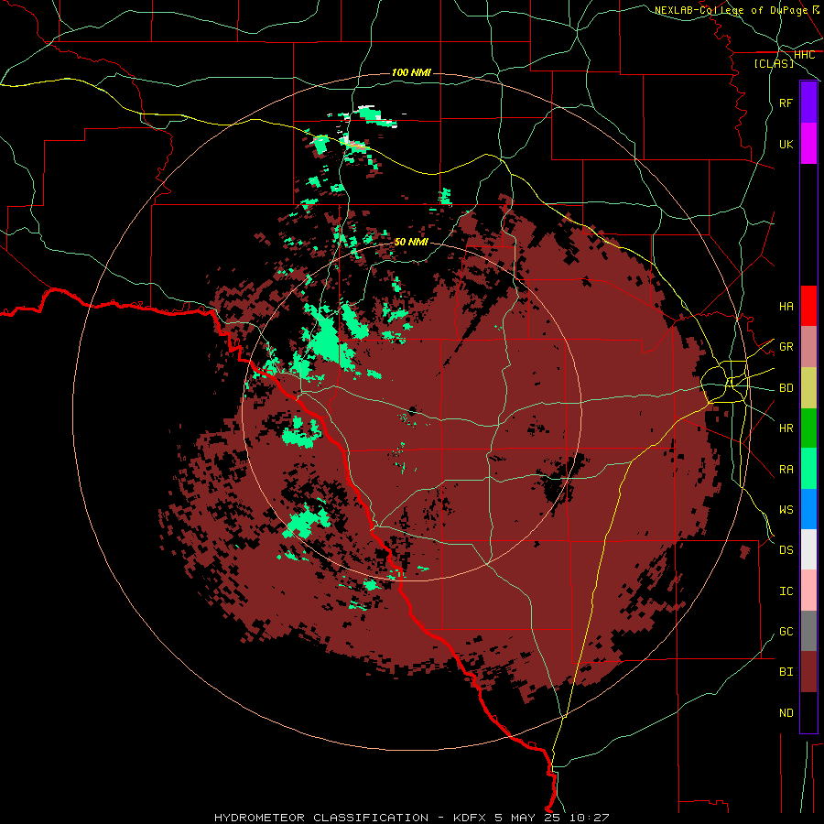824x824 pixels.
Task: Click the 'HHC' product code text
Action: pos(804,55)
